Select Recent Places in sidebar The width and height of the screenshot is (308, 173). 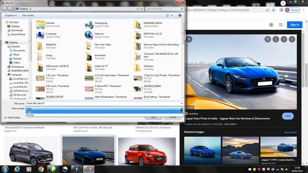(18, 34)
